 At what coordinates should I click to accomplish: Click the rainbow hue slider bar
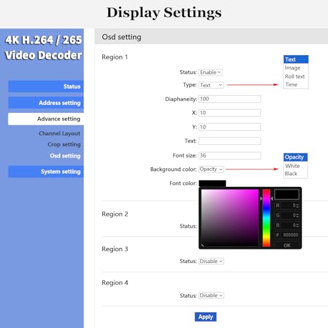tap(266, 218)
